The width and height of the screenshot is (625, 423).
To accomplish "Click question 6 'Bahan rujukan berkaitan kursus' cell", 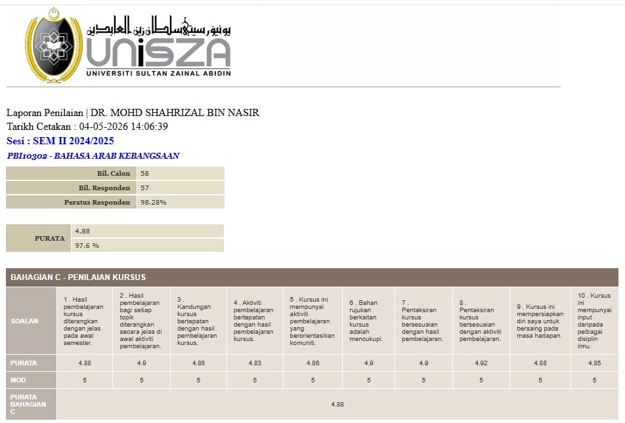I will click(x=369, y=321).
